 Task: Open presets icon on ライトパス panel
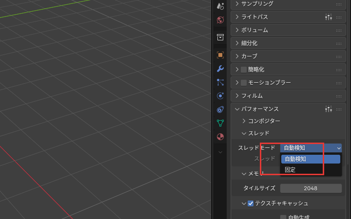click(329, 17)
